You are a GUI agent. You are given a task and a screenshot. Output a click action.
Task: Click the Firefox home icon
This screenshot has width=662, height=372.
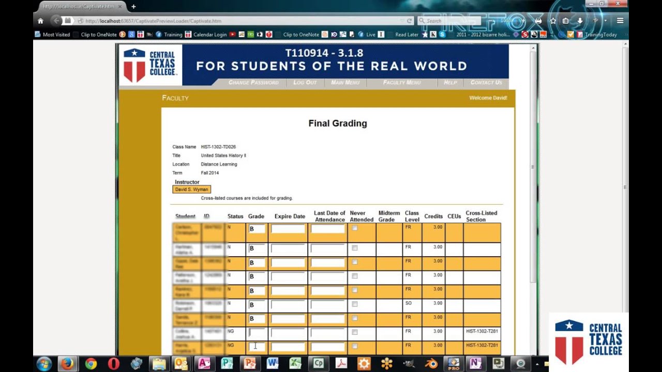click(40, 21)
